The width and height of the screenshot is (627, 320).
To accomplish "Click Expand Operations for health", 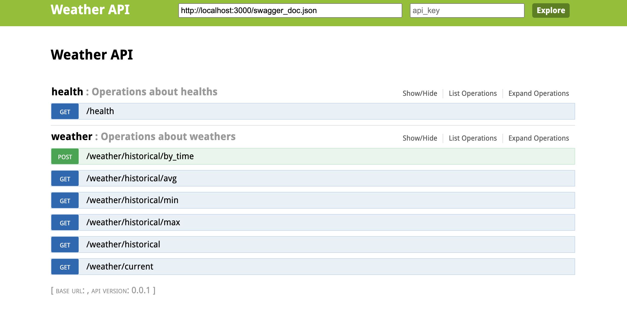I will click(539, 93).
